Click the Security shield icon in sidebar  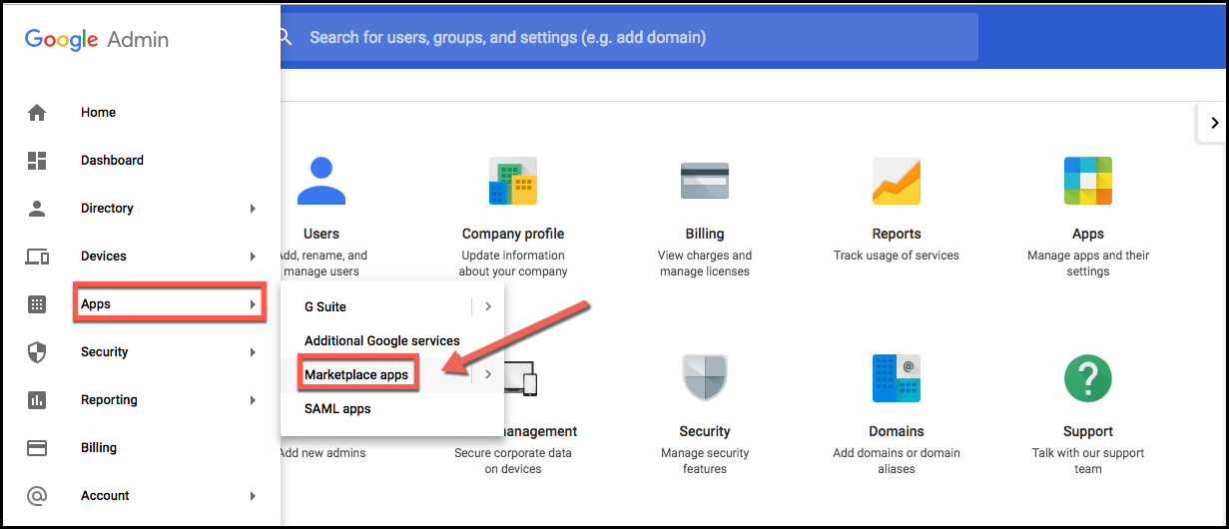click(x=37, y=352)
